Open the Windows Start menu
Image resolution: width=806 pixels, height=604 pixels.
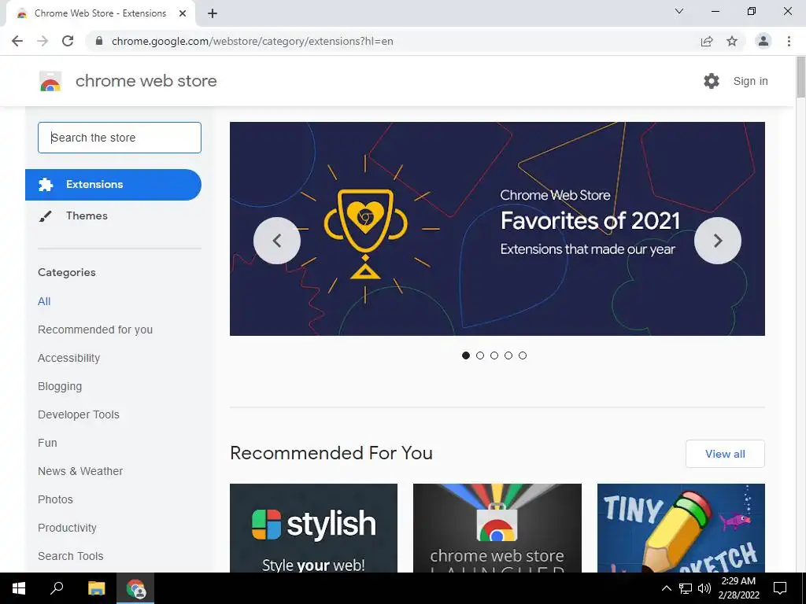click(x=19, y=588)
